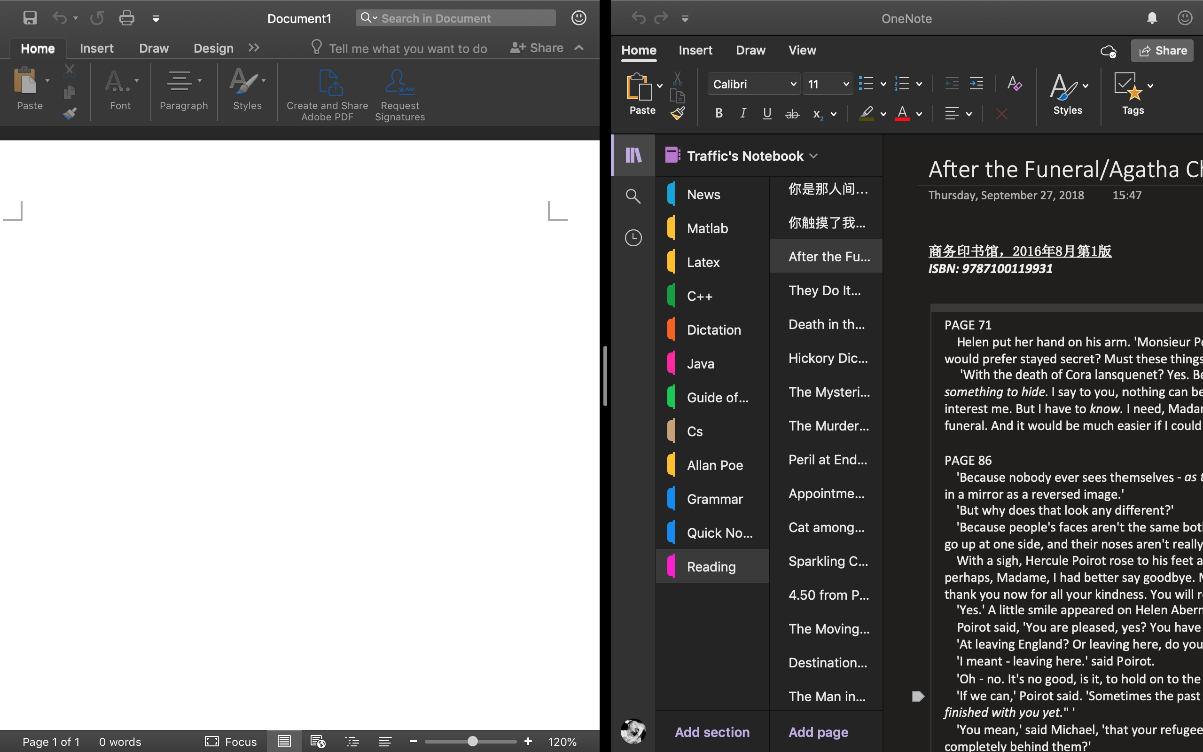
Task: Open Create and Share Adobe PDF
Action: click(x=327, y=95)
